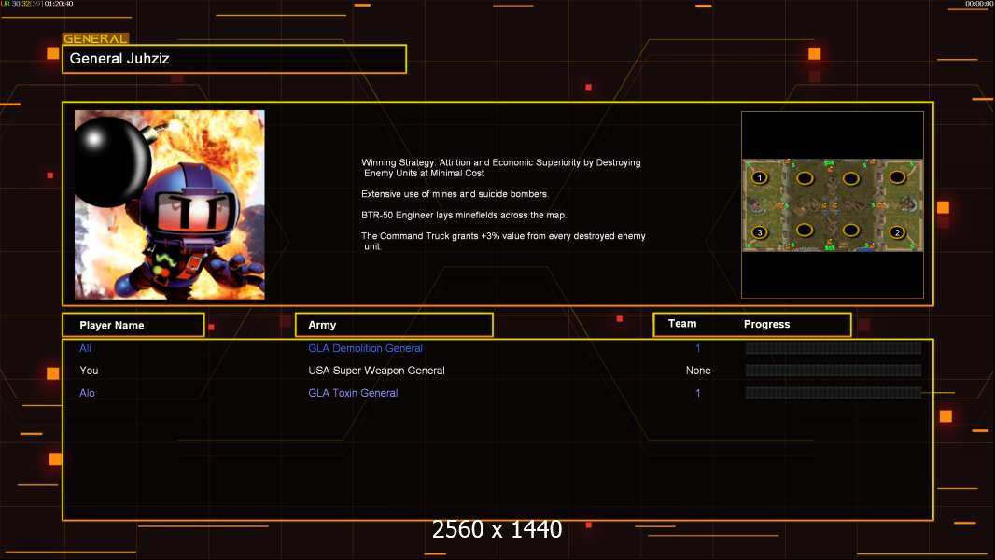Pick the empty start slot beside position 1
The image size is (995, 560).
[x=805, y=178]
